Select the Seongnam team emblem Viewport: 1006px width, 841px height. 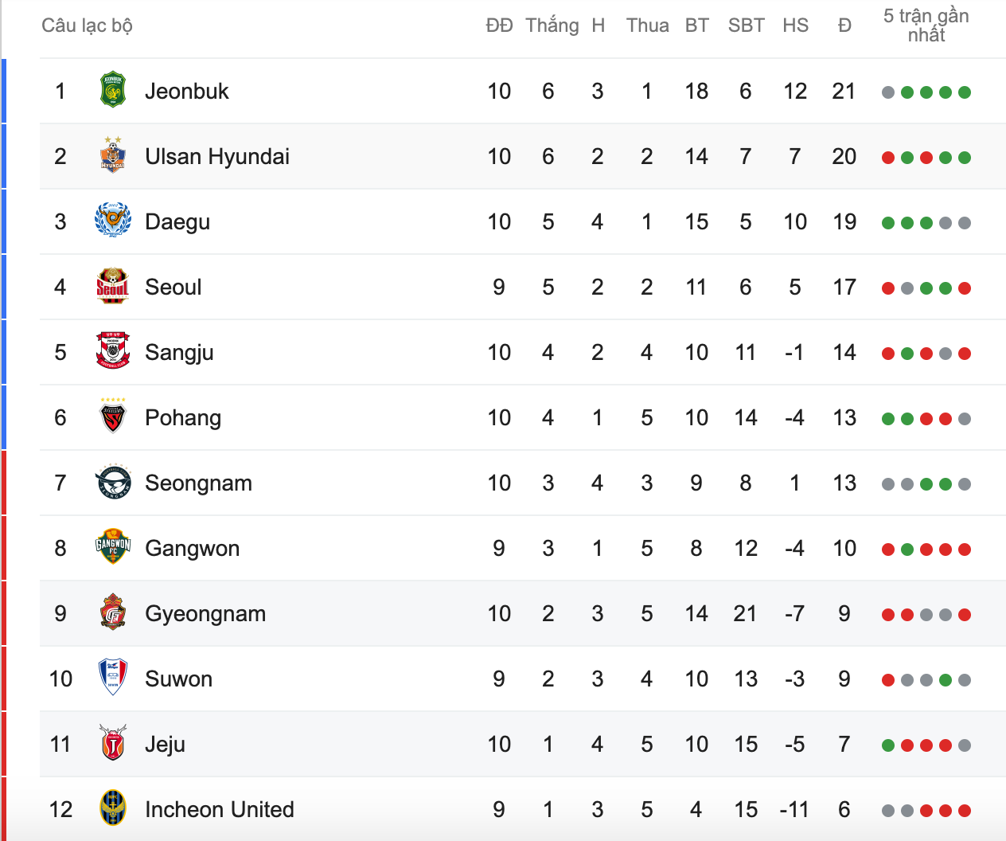tap(113, 482)
